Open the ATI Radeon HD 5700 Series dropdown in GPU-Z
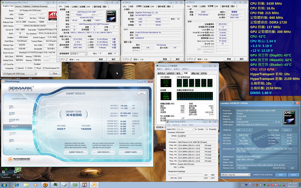The width and height of the screenshot is (301, 188). tap(20, 74)
